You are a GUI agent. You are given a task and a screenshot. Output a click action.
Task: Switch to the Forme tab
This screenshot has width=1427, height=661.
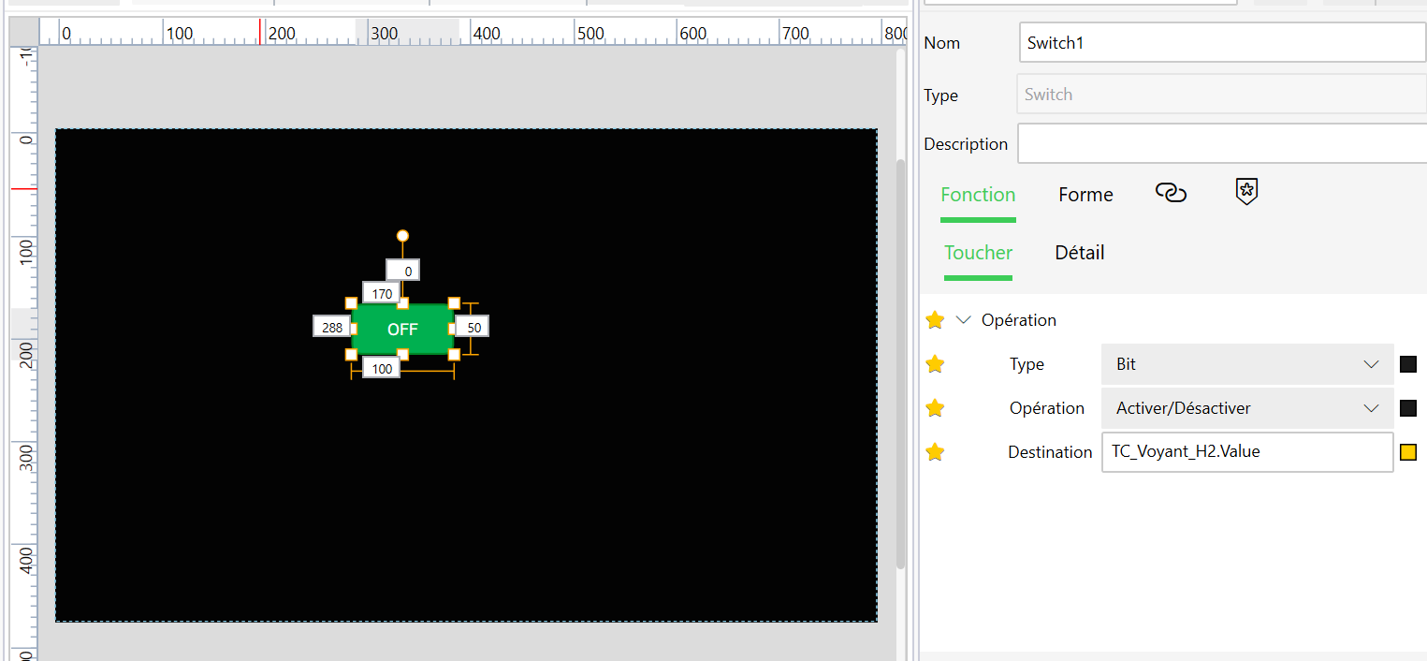tap(1085, 195)
